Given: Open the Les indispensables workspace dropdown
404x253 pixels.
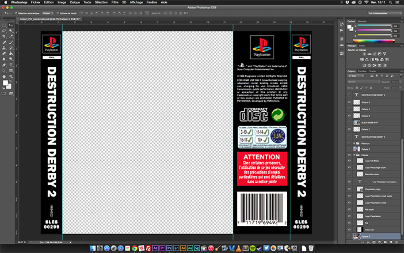Looking at the screenshot, I should point(384,13).
